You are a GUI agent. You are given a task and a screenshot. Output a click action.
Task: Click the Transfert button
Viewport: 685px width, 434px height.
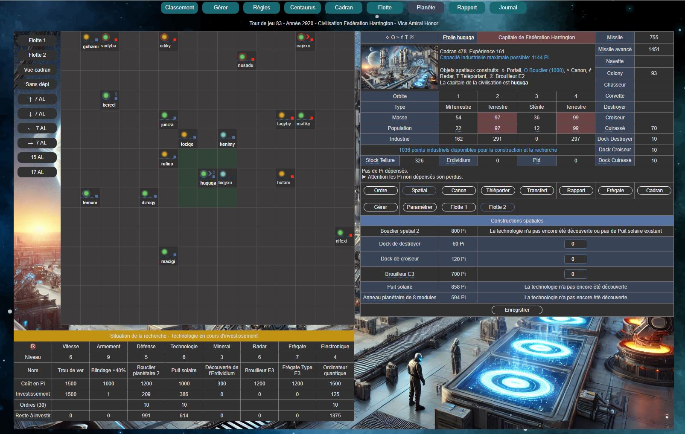[x=537, y=191]
